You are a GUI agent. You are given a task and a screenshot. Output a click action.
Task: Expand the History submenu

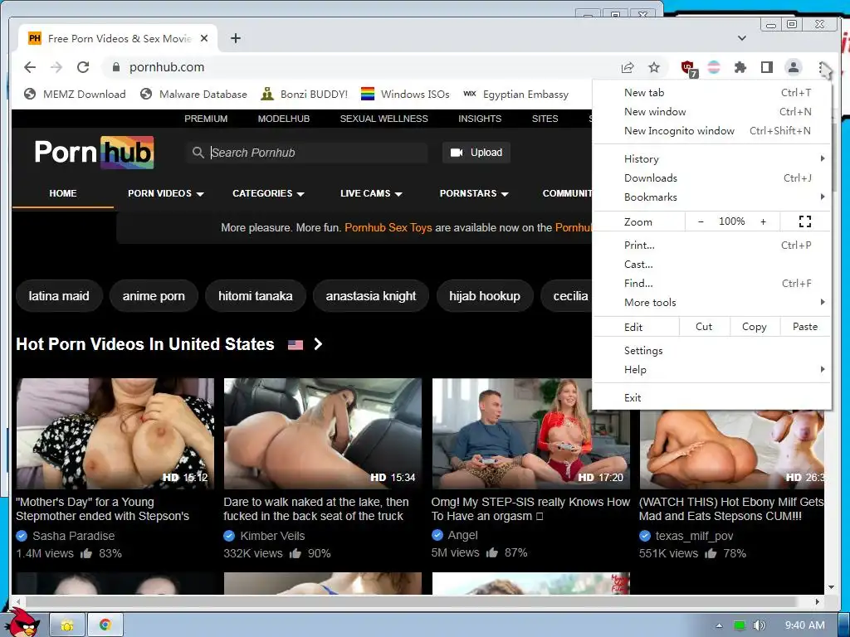tap(711, 158)
